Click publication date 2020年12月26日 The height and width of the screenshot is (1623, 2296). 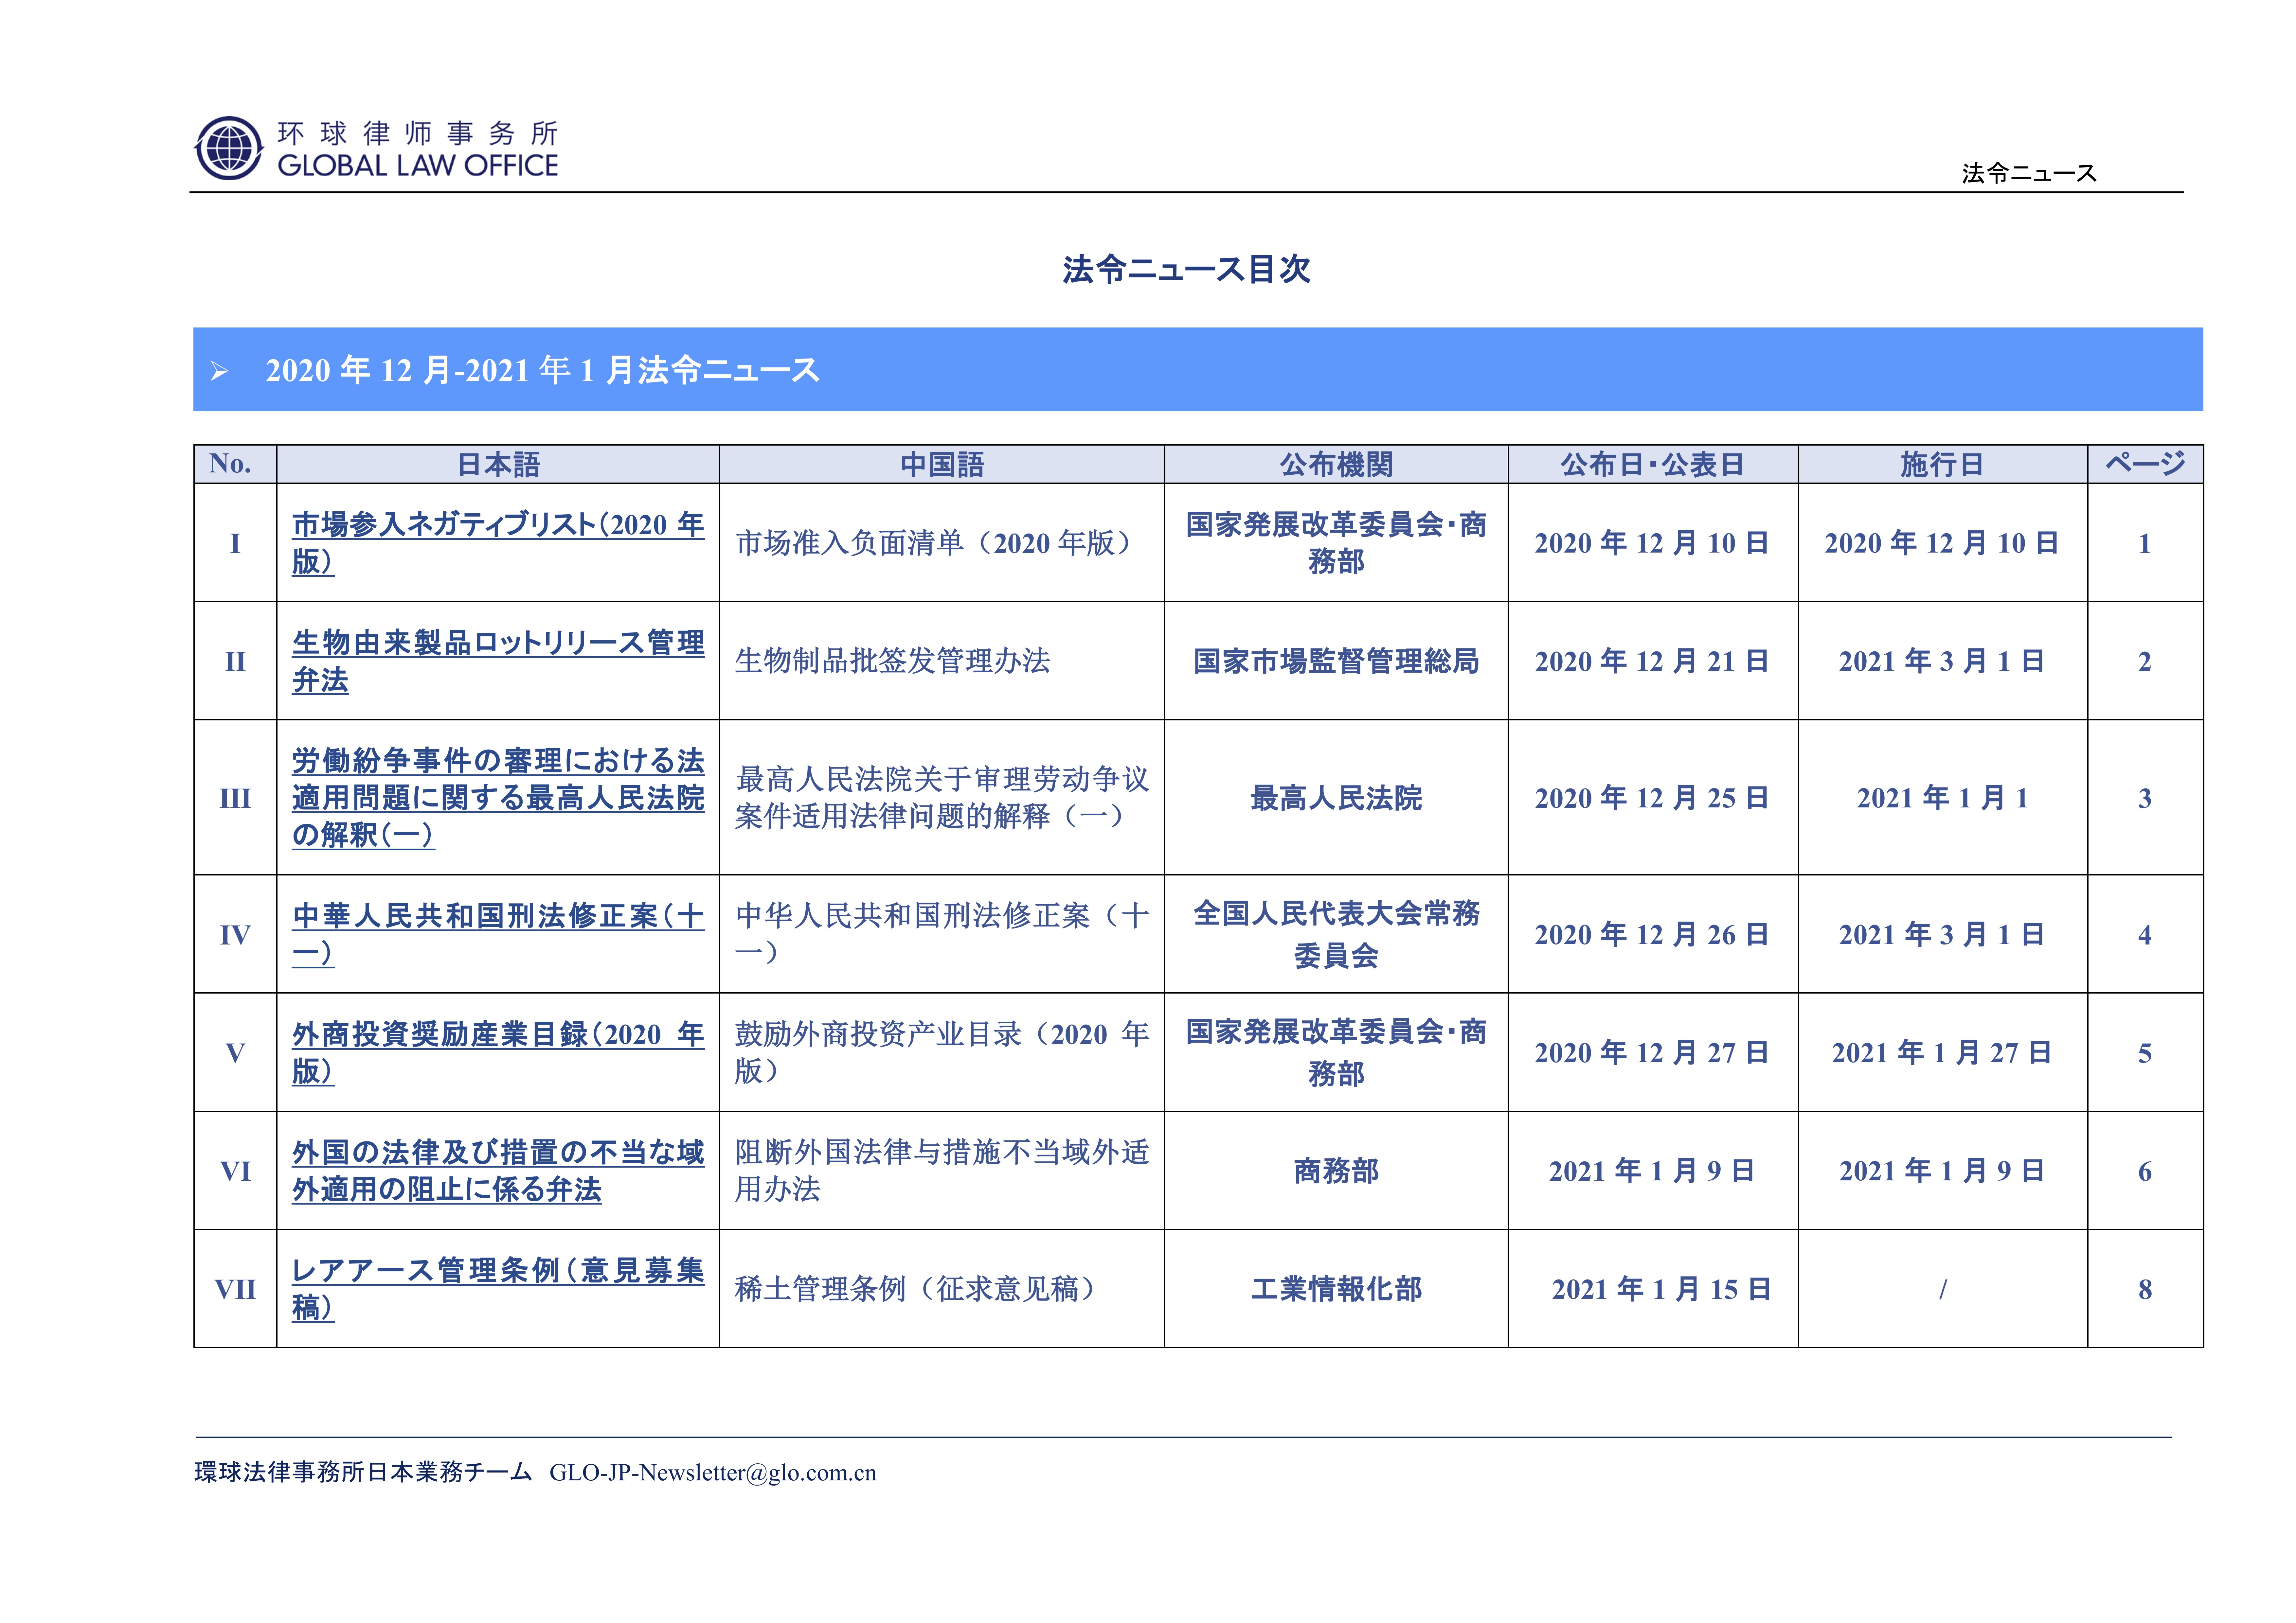click(x=1652, y=935)
